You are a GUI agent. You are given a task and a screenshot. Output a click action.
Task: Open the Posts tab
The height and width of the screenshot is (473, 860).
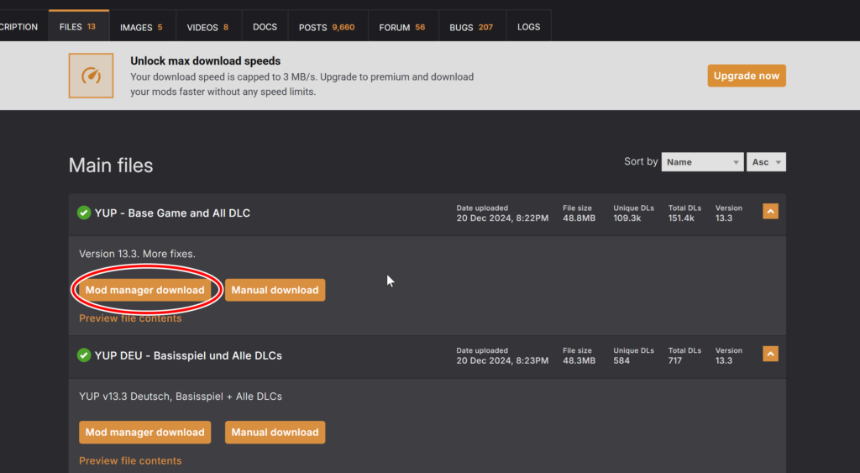pos(327,27)
